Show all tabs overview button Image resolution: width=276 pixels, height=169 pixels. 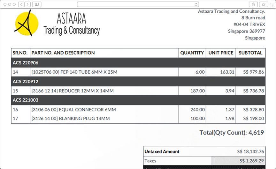coord(264,4)
